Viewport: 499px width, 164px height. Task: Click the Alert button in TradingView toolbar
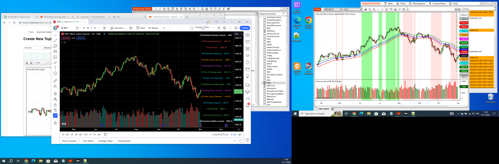click(x=141, y=28)
